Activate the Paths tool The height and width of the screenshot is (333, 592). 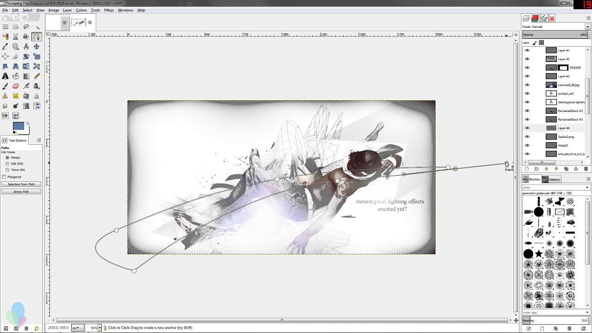click(37, 37)
